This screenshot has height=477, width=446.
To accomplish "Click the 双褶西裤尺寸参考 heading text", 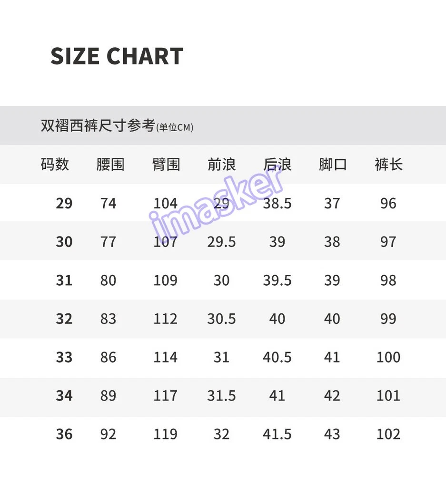I will pyautogui.click(x=98, y=126).
